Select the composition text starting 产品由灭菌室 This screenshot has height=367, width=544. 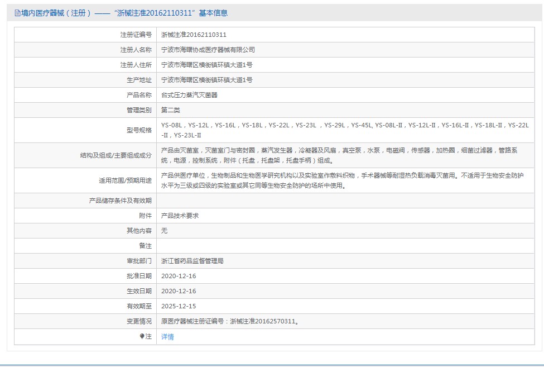(339, 155)
